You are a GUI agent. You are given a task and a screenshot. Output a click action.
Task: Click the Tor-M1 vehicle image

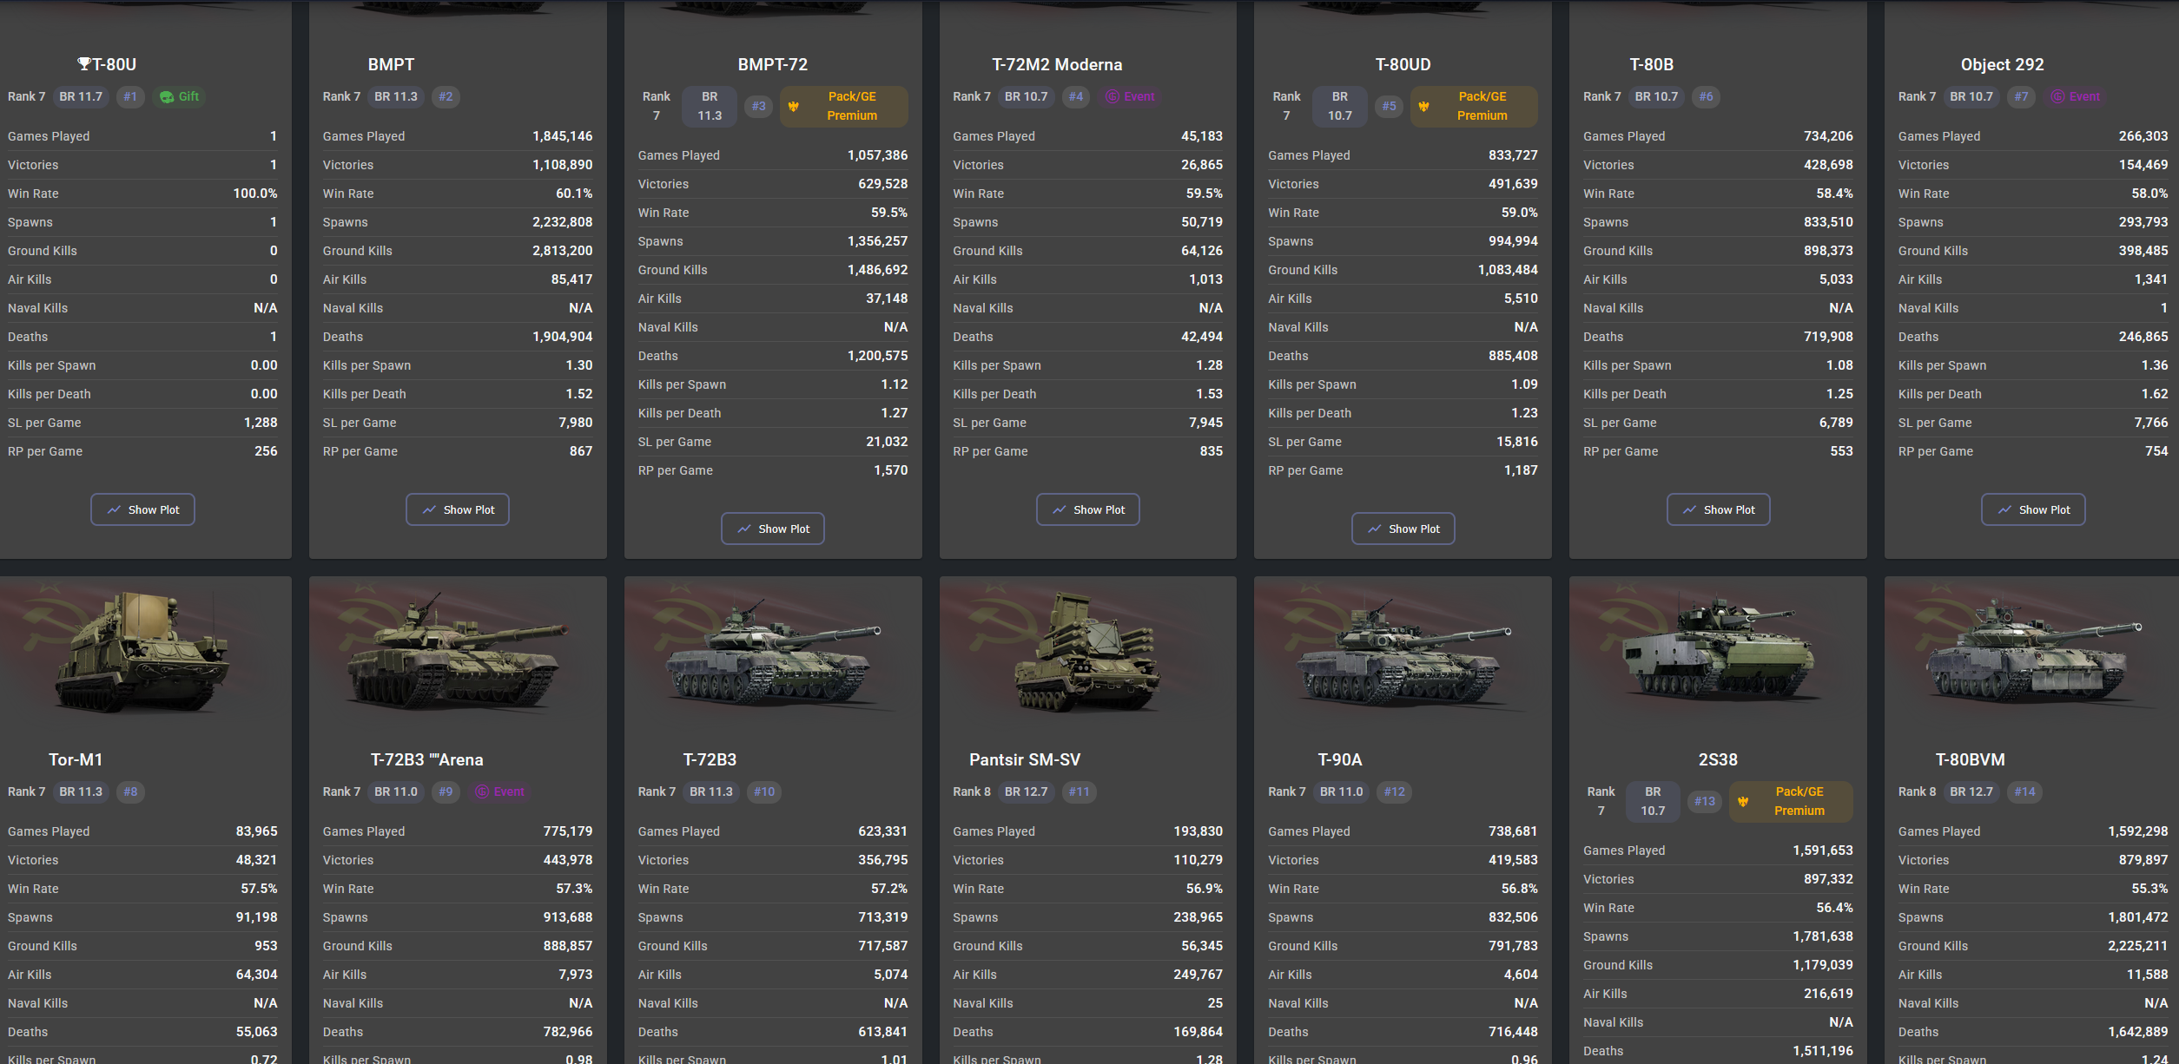(143, 651)
